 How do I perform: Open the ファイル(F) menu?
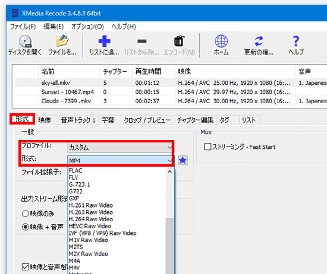pyautogui.click(x=23, y=27)
